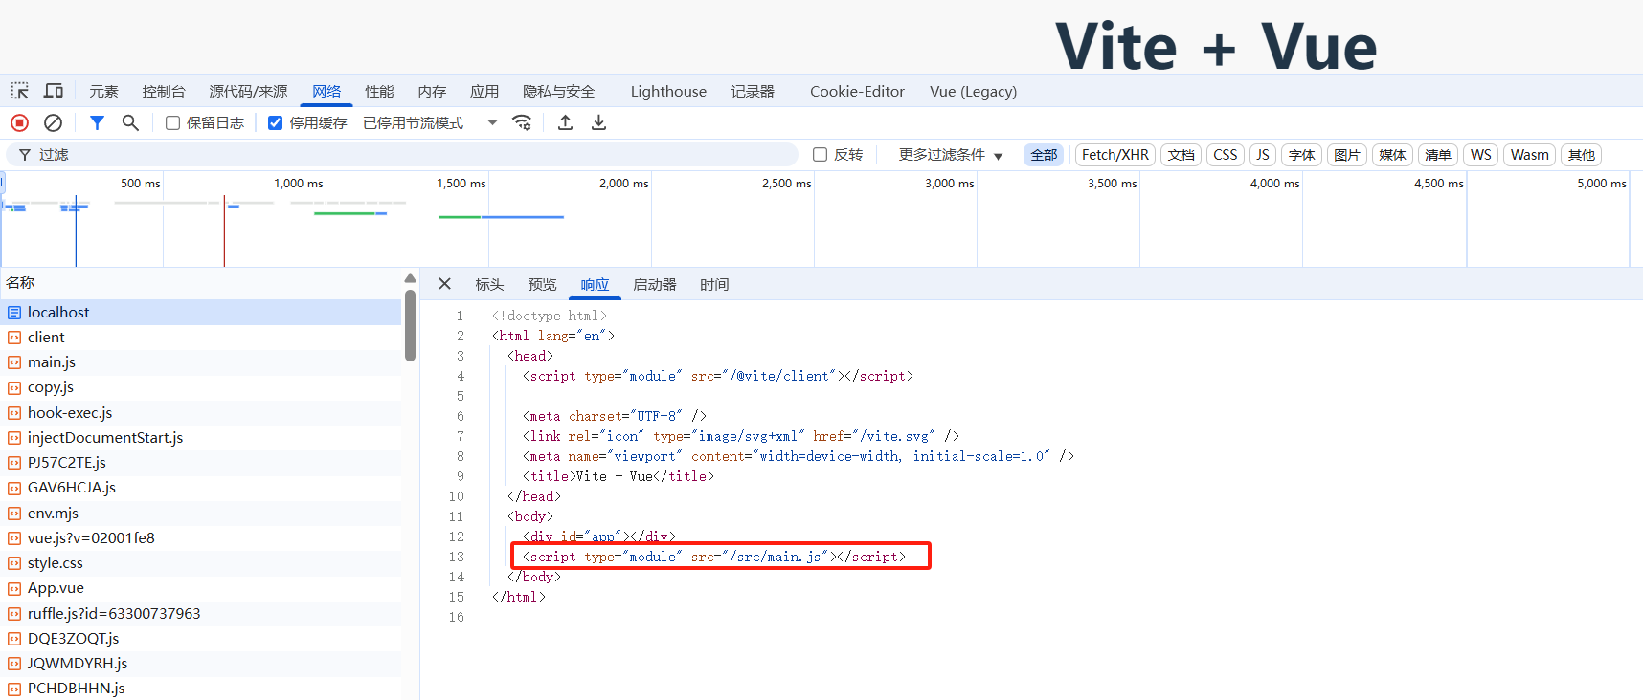Close the request details panel
Viewport: 1643px width, 700px height.
click(444, 284)
